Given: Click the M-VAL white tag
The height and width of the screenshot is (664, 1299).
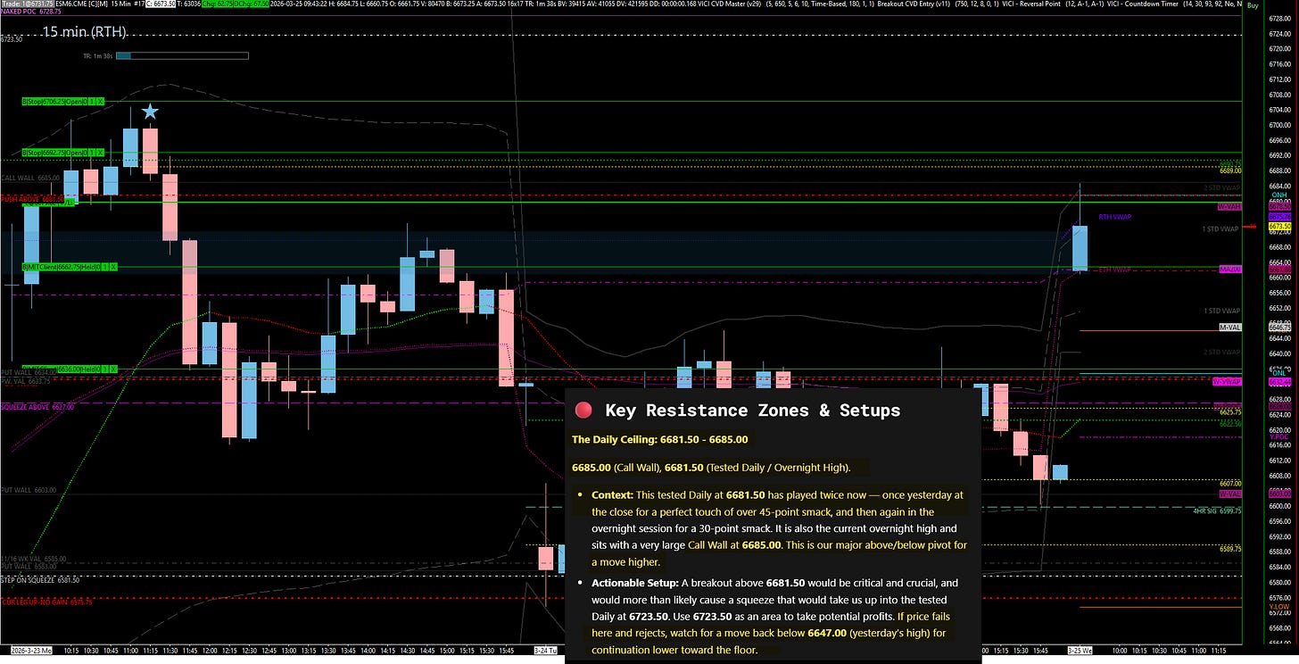Looking at the screenshot, I should click(x=1230, y=328).
